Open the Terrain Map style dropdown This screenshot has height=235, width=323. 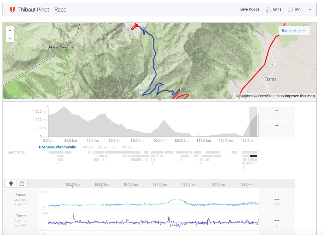pyautogui.click(x=294, y=31)
